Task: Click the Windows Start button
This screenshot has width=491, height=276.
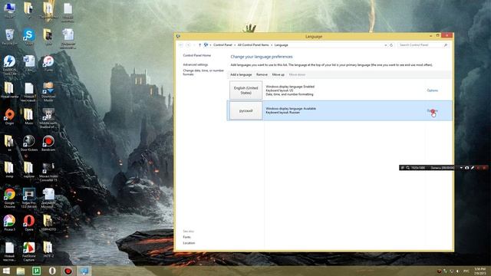Action: (x=6, y=271)
